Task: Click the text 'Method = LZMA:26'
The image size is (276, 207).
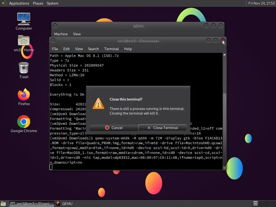Action: [67, 75]
